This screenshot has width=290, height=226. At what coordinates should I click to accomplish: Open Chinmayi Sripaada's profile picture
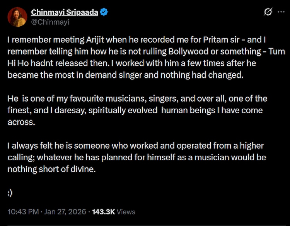(17, 17)
